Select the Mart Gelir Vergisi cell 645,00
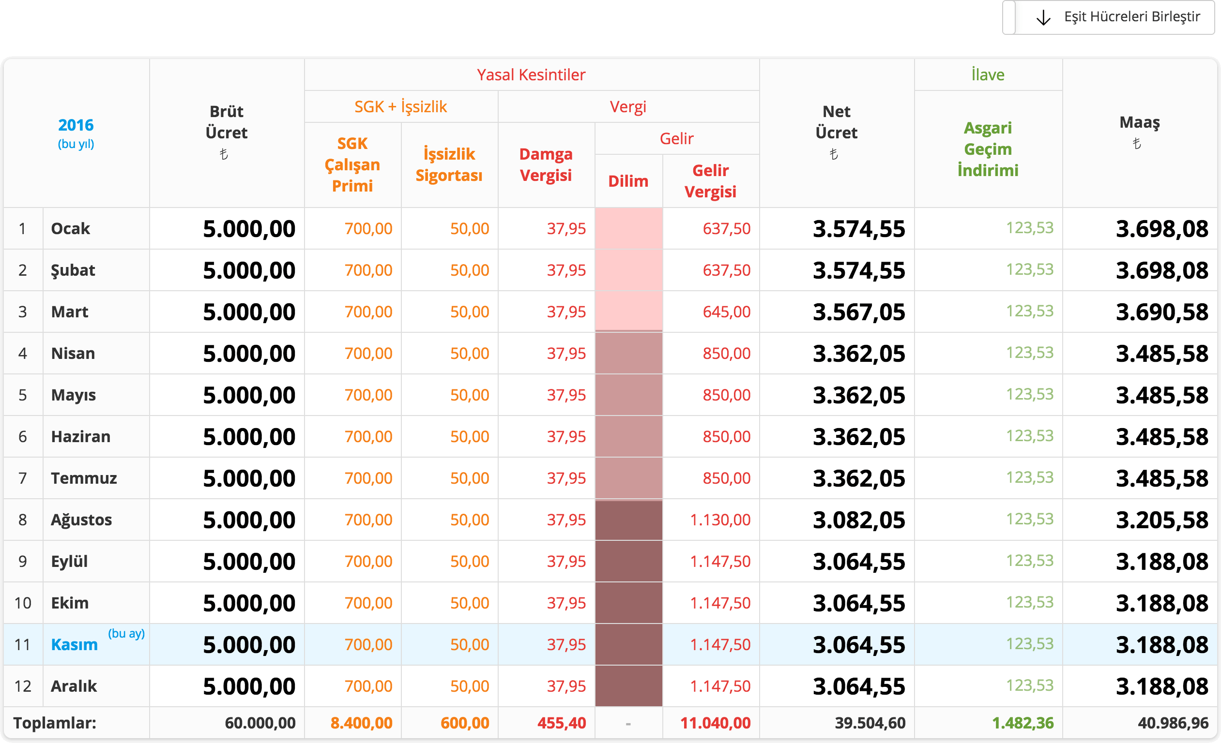The height and width of the screenshot is (743, 1221). click(726, 312)
